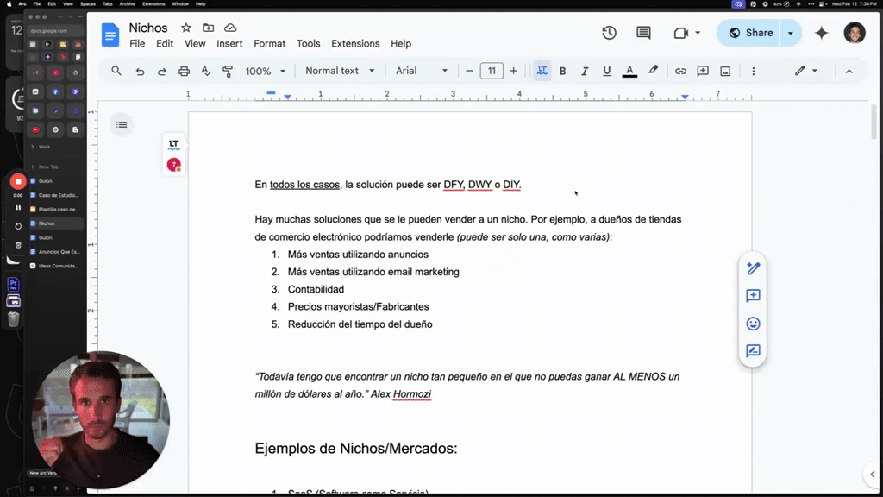
Task: Open the Arial font dropdown
Action: (x=421, y=71)
